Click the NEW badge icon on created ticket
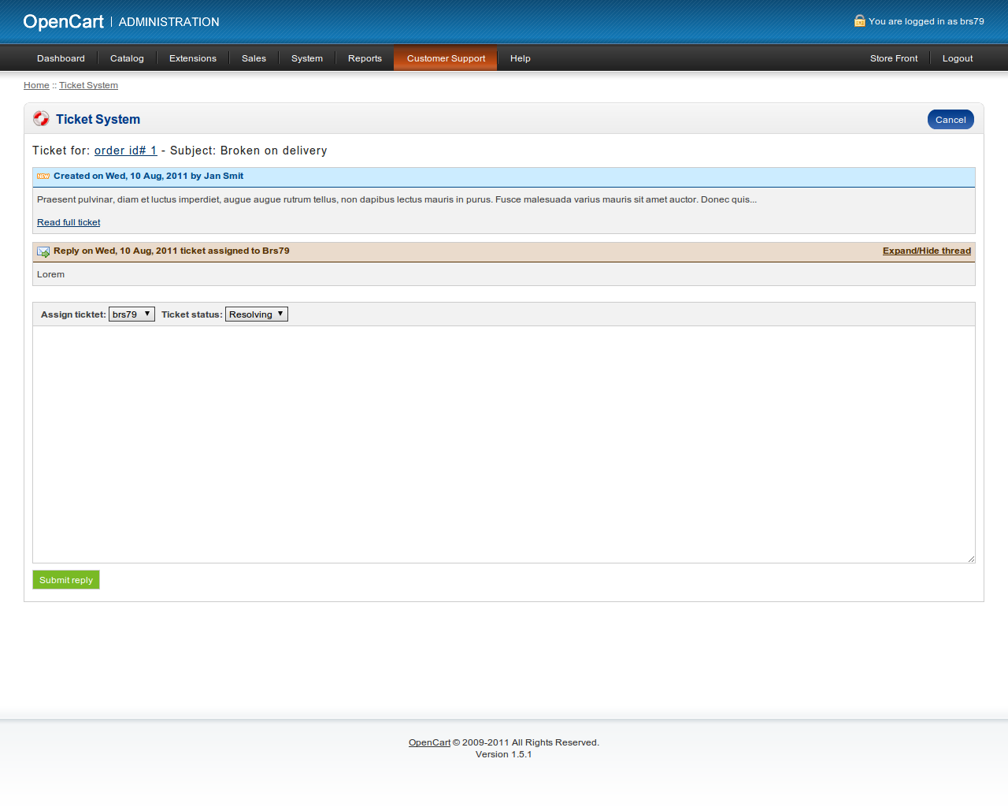1008x807 pixels. (x=43, y=177)
